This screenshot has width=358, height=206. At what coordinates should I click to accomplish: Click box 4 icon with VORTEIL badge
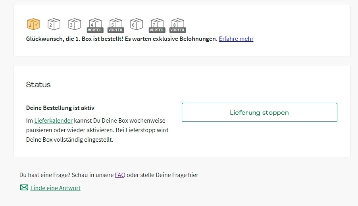coord(95,25)
